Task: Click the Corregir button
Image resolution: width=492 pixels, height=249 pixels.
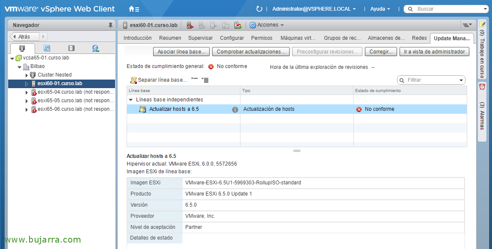Action: coord(381,52)
